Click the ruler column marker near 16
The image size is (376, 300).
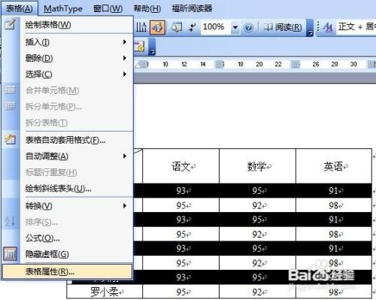220,65
